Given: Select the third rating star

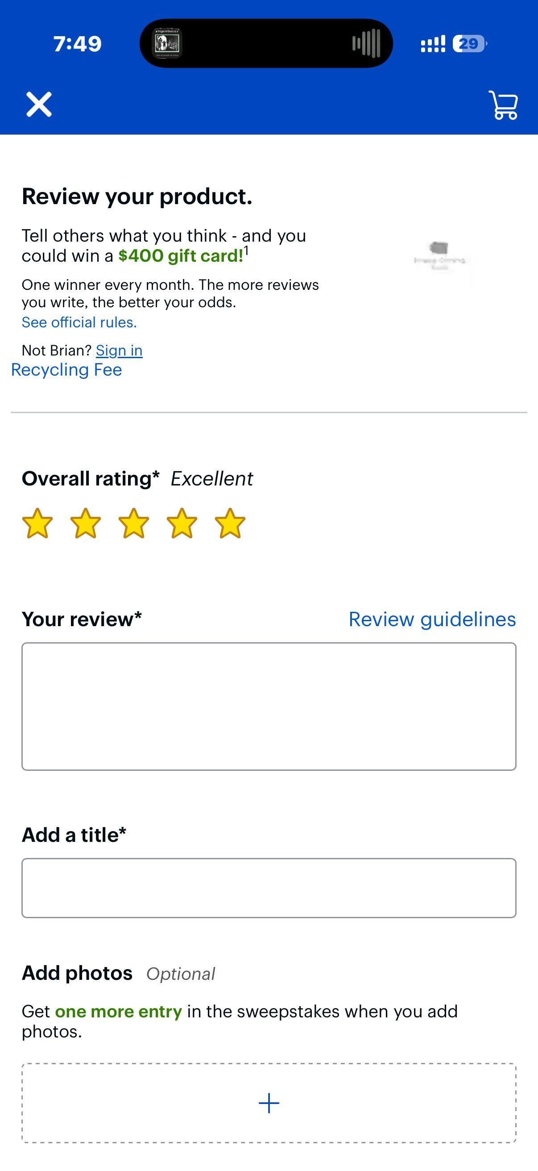Looking at the screenshot, I should click(133, 524).
